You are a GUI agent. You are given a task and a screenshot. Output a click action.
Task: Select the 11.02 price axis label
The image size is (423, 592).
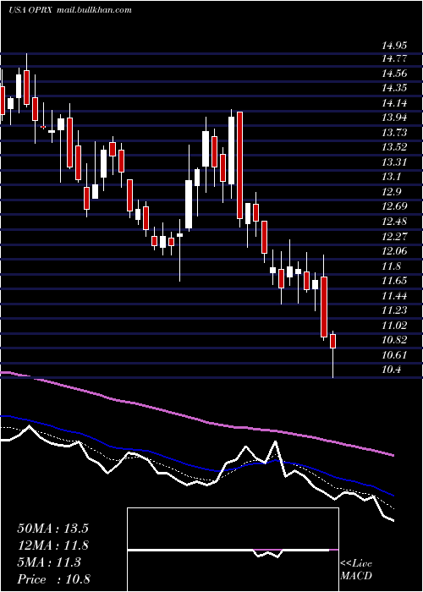click(394, 326)
